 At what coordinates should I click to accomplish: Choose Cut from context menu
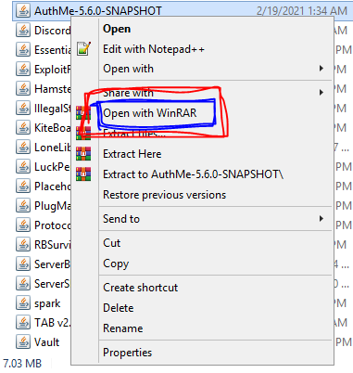[x=111, y=243]
